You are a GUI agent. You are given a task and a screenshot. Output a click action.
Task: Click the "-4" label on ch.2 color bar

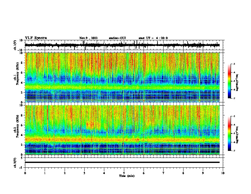(234, 125)
